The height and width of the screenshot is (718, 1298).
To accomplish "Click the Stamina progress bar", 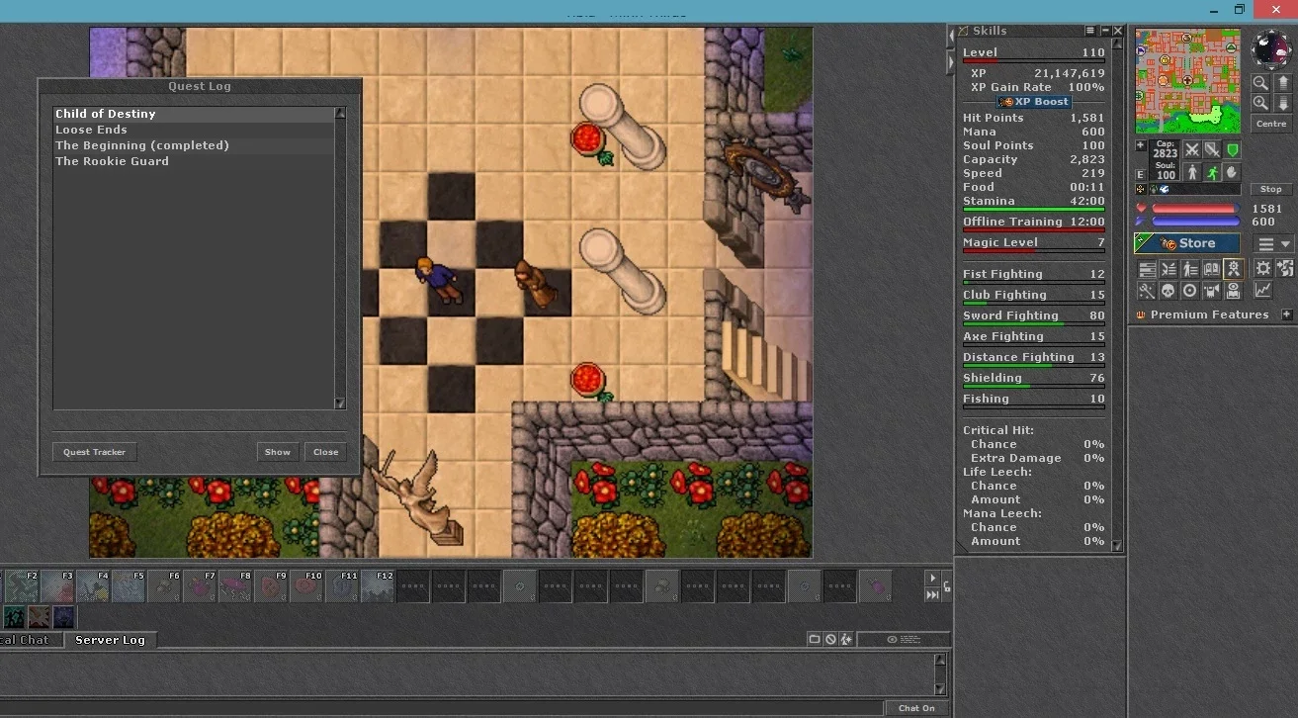I will [1034, 209].
